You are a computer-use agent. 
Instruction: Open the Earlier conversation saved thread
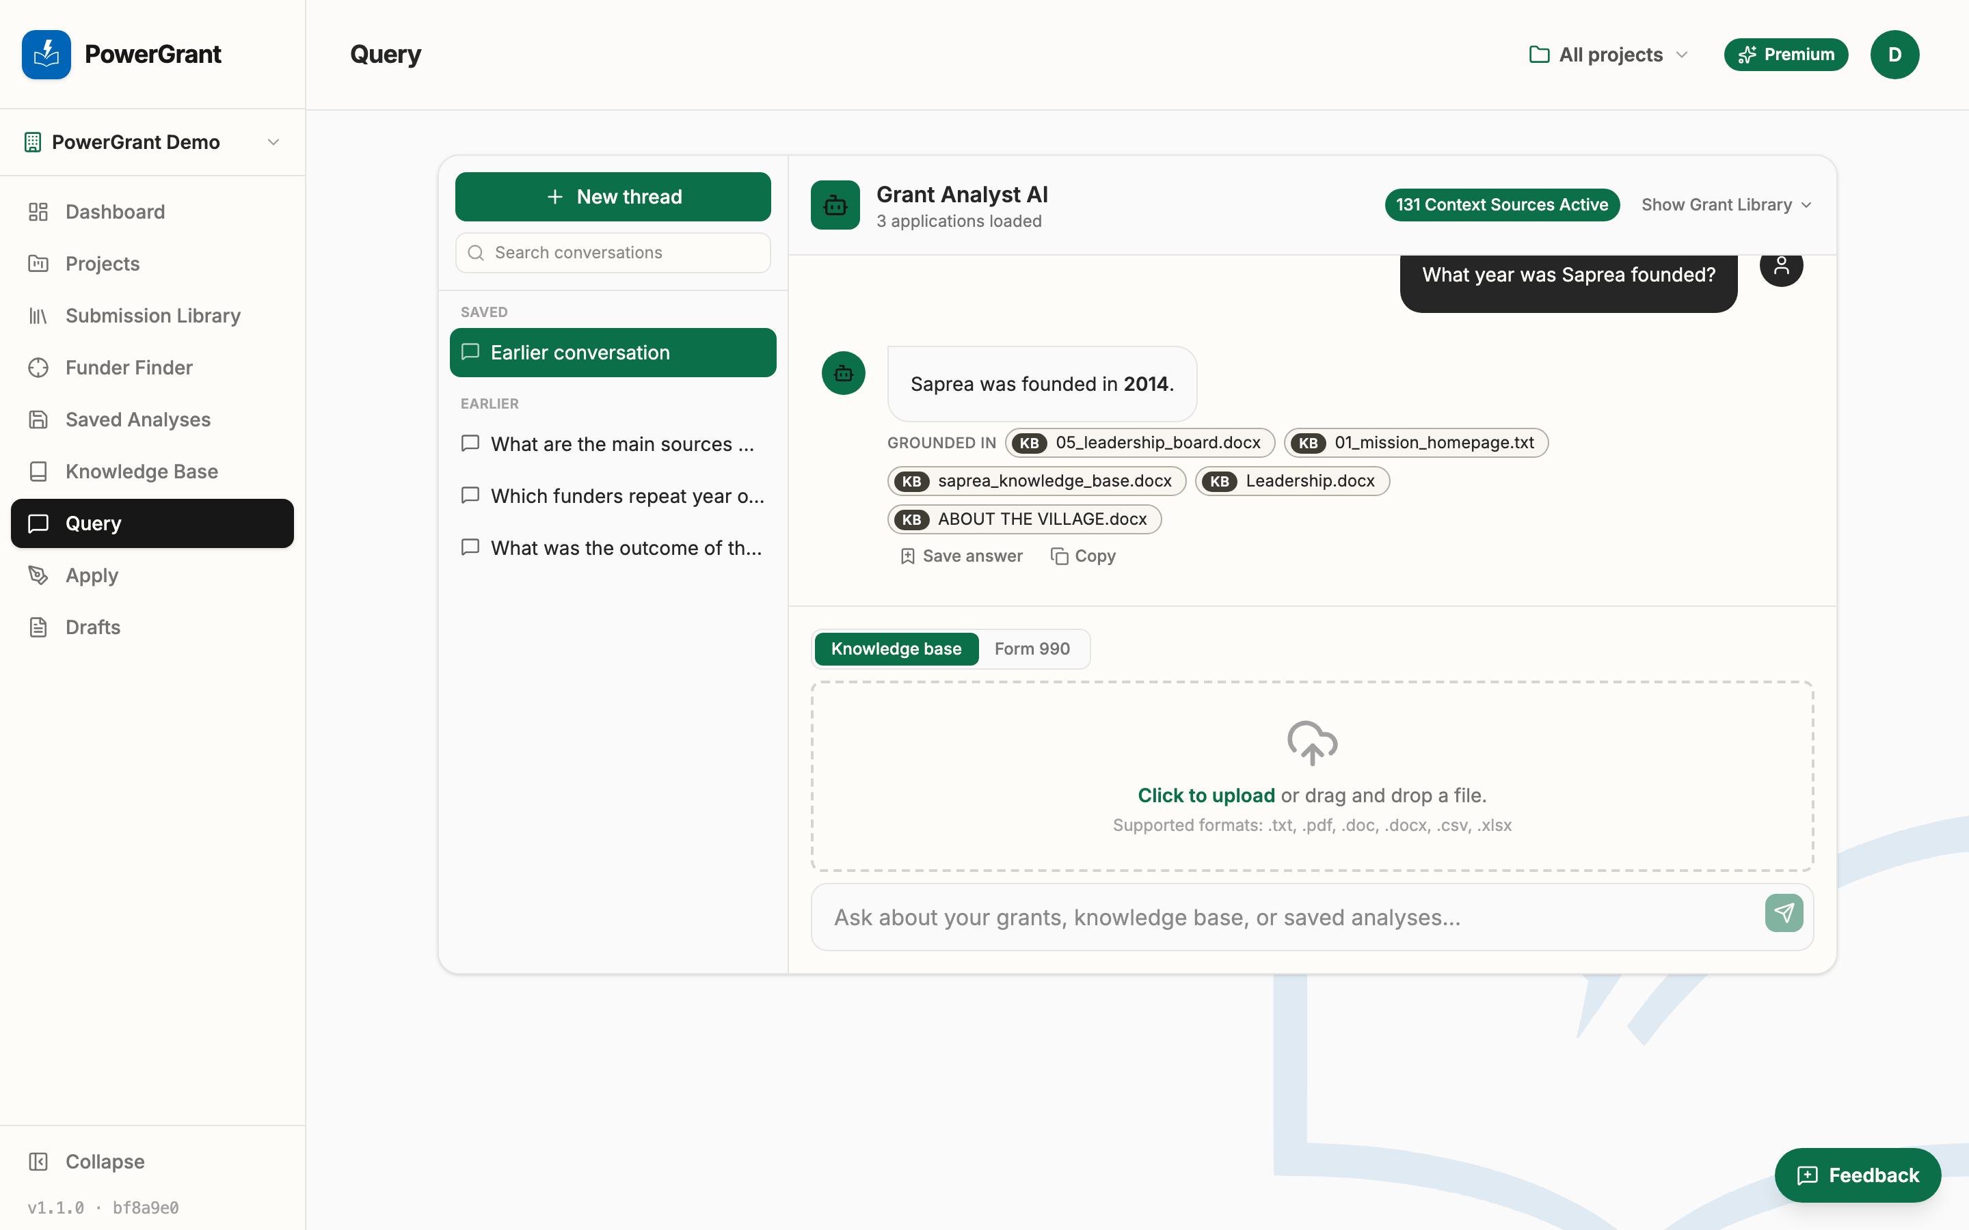613,352
